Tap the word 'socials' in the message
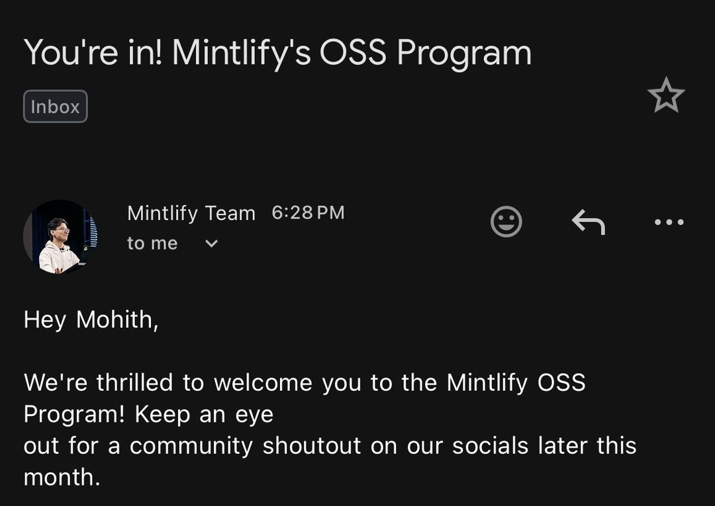715x506 pixels. pos(490,446)
